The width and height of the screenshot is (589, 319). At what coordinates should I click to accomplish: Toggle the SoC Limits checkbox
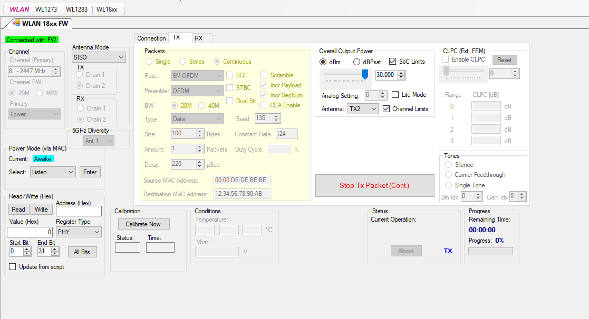tap(392, 62)
